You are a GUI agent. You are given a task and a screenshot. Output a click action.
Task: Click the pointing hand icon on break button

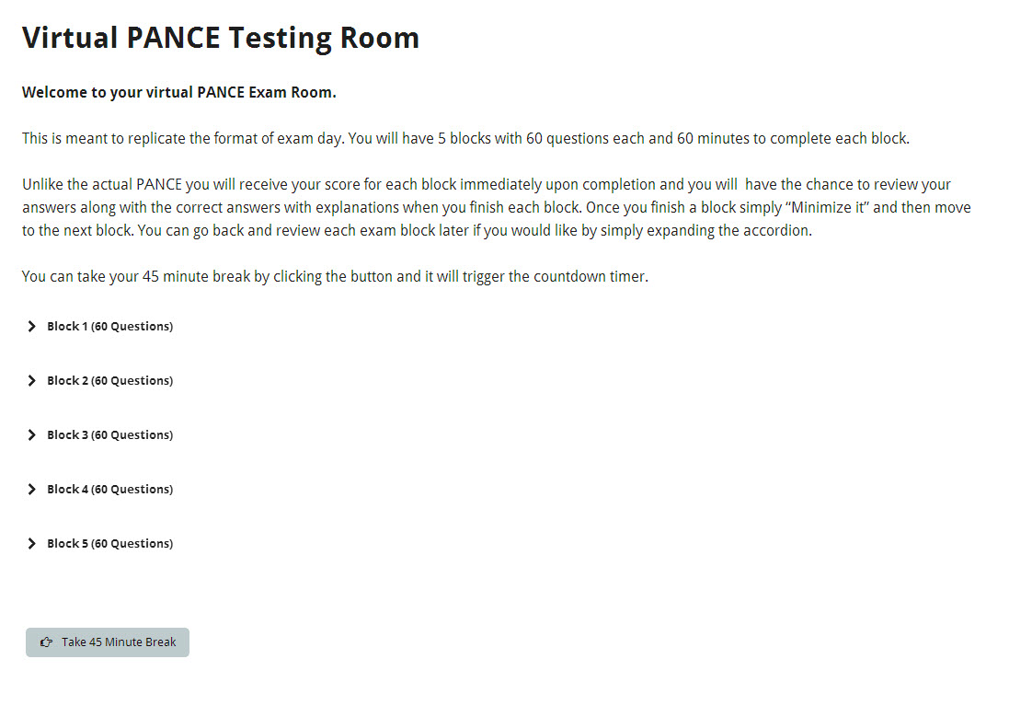[46, 642]
